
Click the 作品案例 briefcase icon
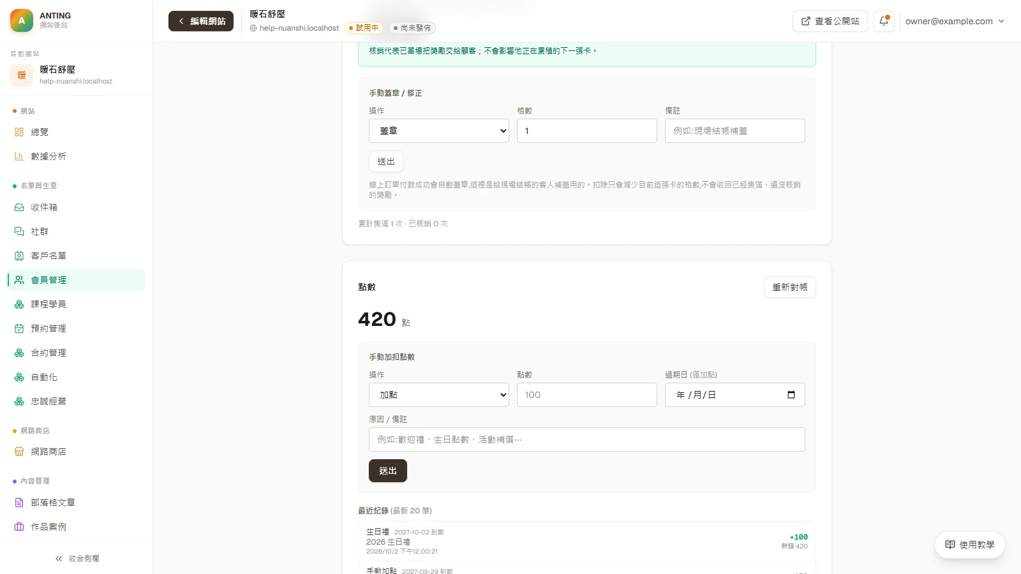(19, 527)
